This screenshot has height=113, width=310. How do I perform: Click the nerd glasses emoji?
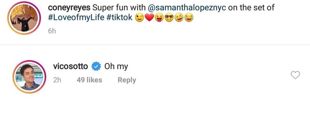point(169,18)
